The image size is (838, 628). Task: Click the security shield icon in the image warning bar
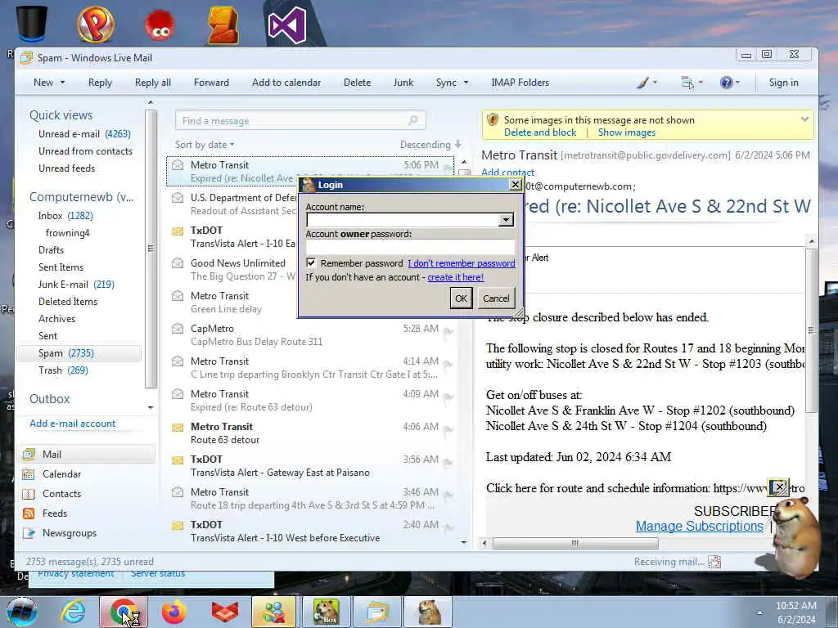(493, 119)
